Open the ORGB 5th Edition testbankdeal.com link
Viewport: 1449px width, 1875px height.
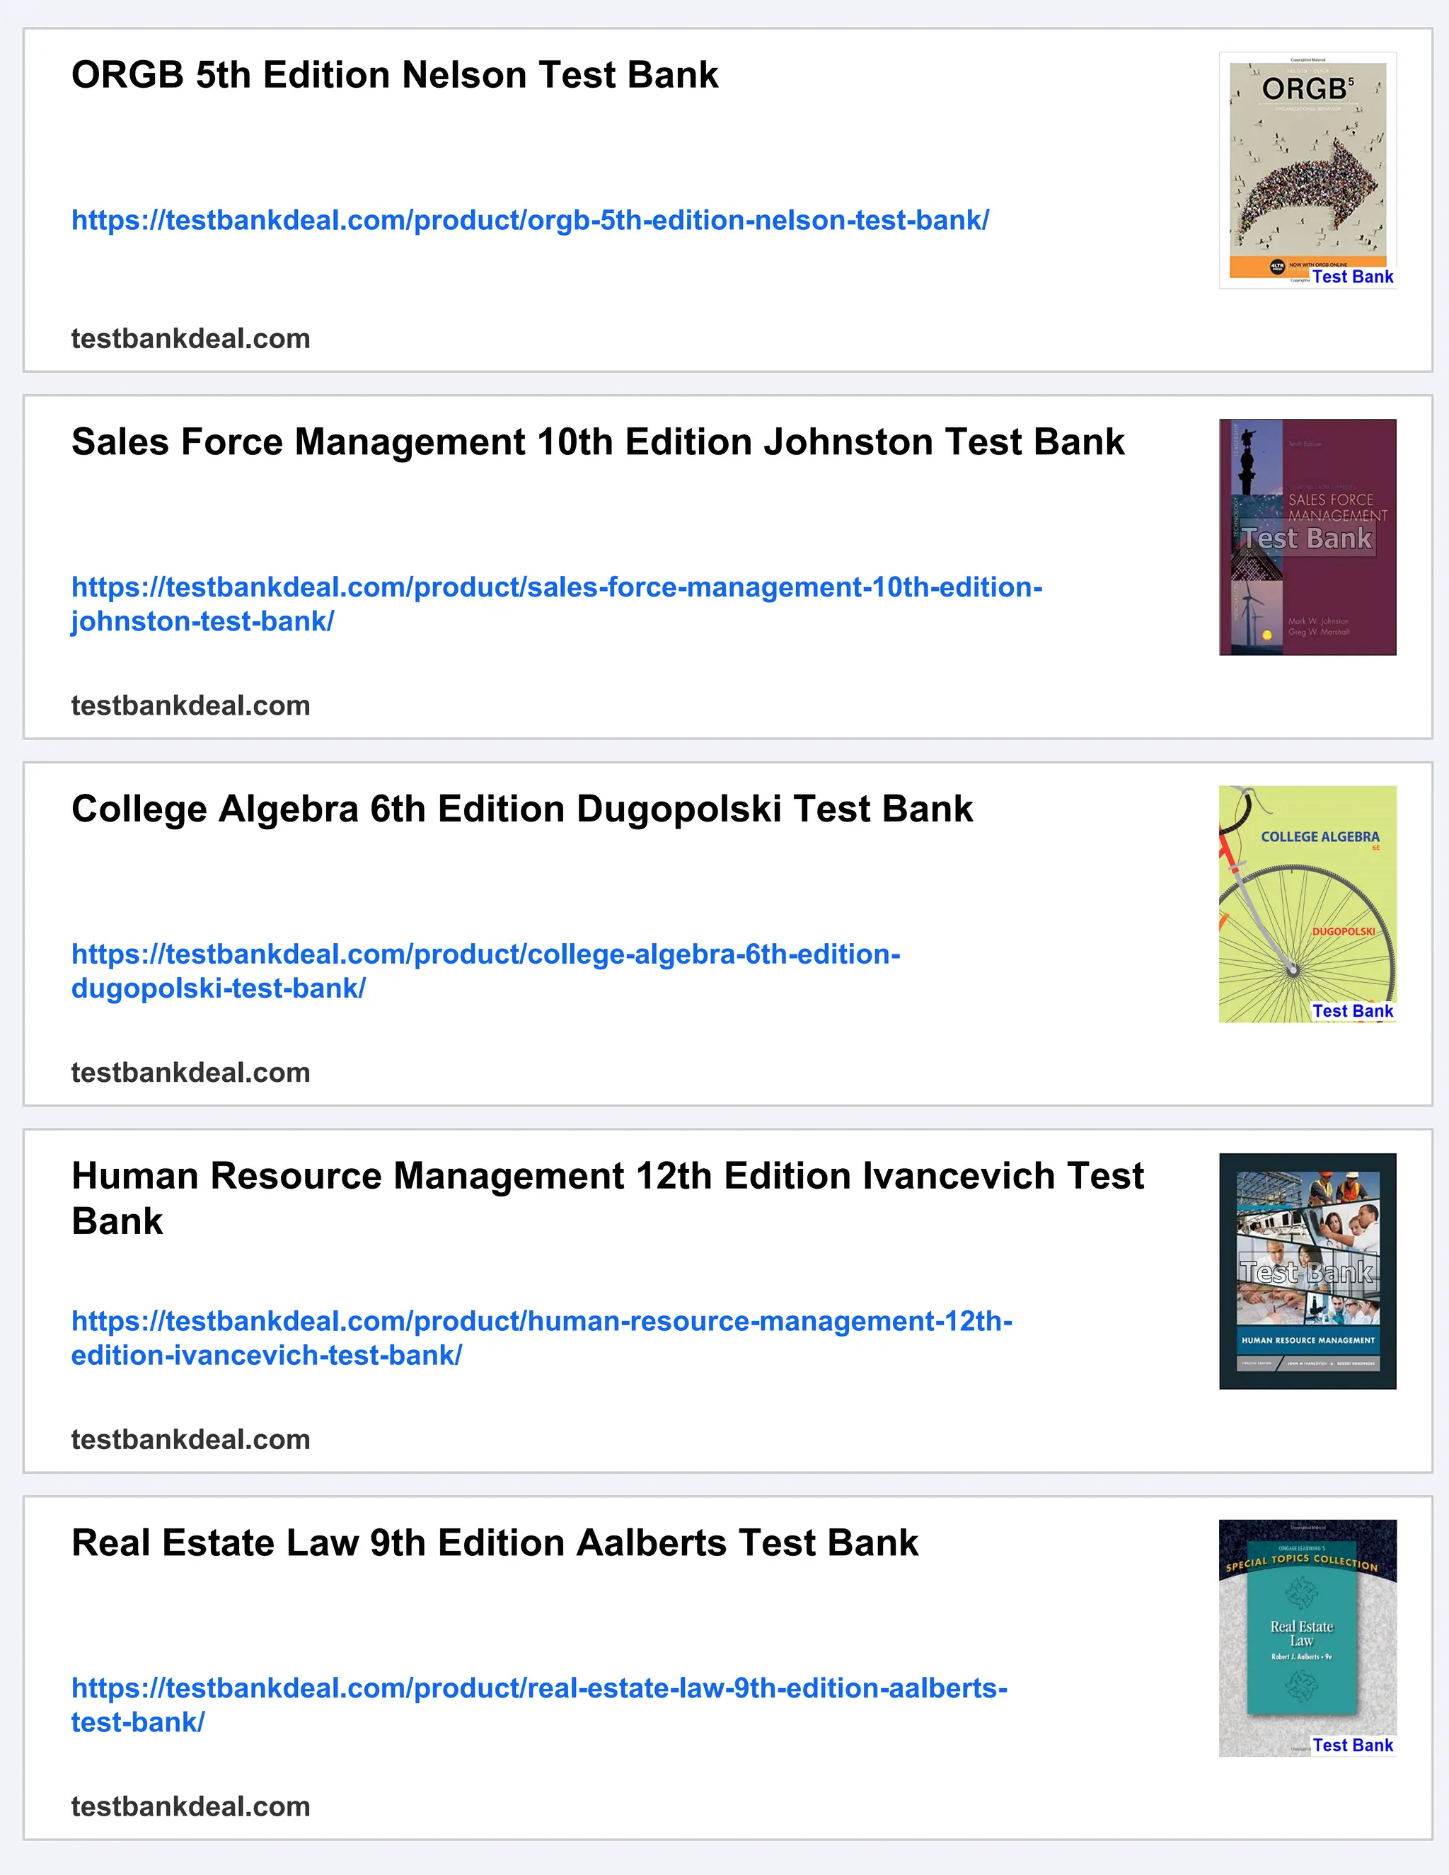pos(530,221)
